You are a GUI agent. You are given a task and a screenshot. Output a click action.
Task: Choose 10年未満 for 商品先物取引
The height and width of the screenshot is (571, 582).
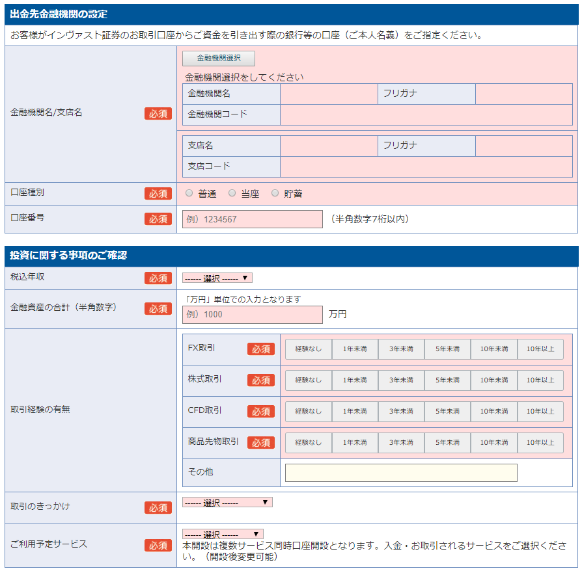(x=494, y=442)
